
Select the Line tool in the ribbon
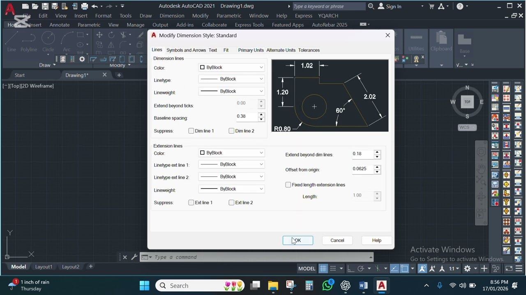click(12, 42)
